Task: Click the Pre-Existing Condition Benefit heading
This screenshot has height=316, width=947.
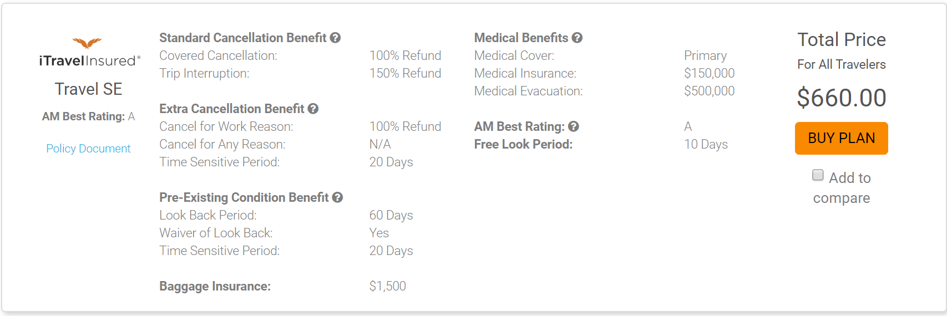Action: point(244,197)
